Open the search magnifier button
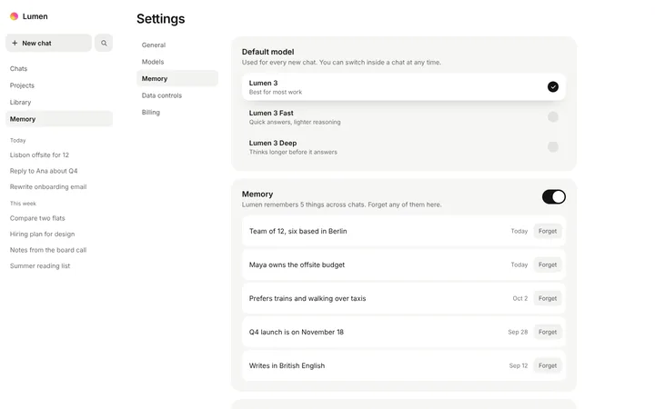The image size is (655, 409). tap(104, 43)
